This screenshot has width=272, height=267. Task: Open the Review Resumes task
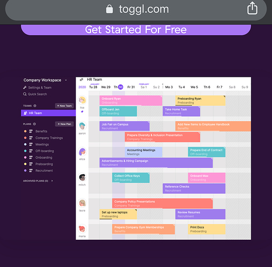point(200,214)
